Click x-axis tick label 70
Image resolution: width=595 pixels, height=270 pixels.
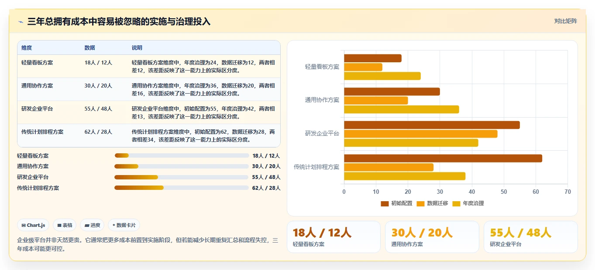click(567, 192)
